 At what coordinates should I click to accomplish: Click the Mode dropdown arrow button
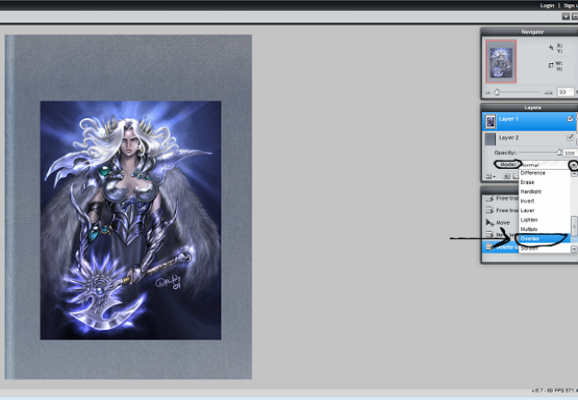574,165
